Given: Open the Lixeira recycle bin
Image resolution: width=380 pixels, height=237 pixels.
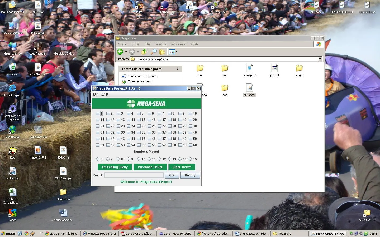Looking at the screenshot, I should pos(12,70).
